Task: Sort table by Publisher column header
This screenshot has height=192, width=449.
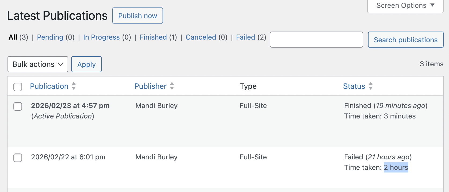Action: click(150, 86)
